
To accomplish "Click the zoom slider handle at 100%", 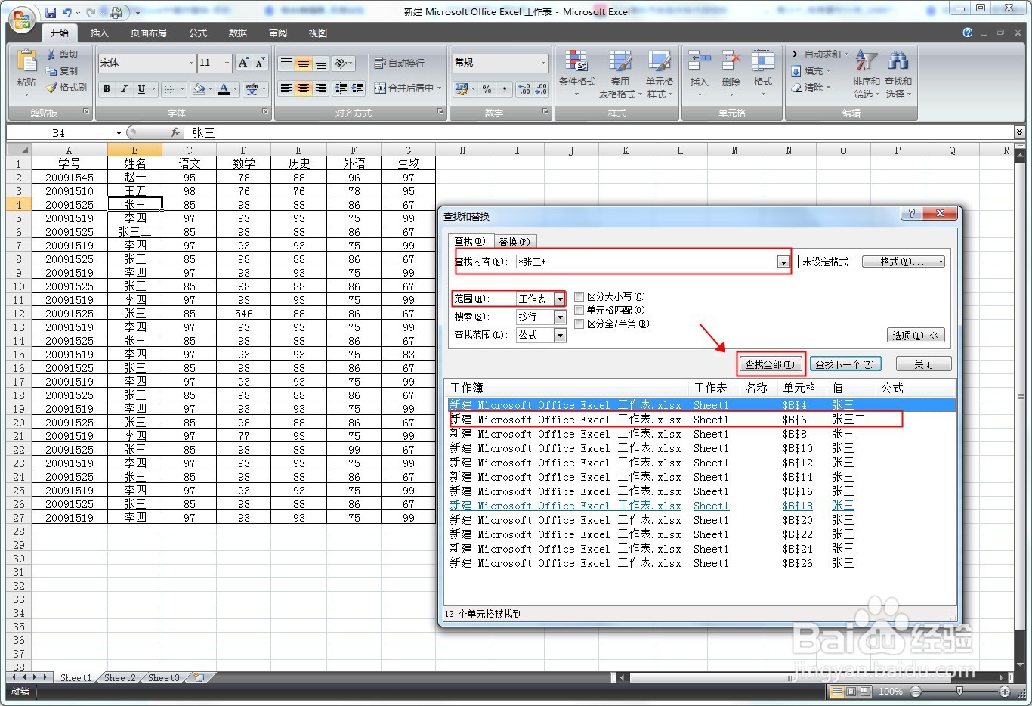I will click(959, 692).
